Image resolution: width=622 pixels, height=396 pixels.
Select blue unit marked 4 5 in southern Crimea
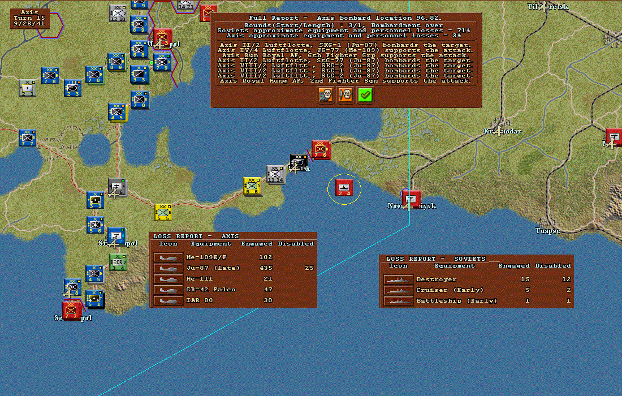tap(94, 274)
